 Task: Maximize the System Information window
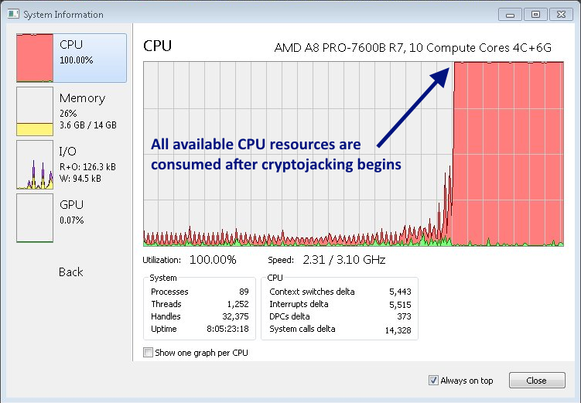(x=535, y=14)
